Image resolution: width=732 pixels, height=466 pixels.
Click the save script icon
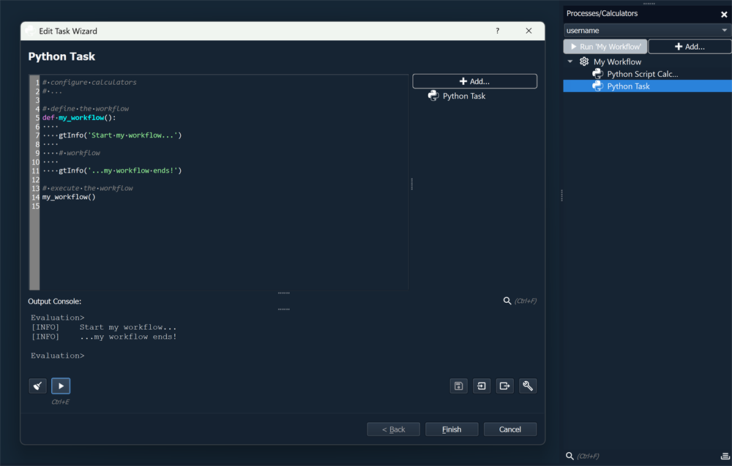pyautogui.click(x=458, y=386)
